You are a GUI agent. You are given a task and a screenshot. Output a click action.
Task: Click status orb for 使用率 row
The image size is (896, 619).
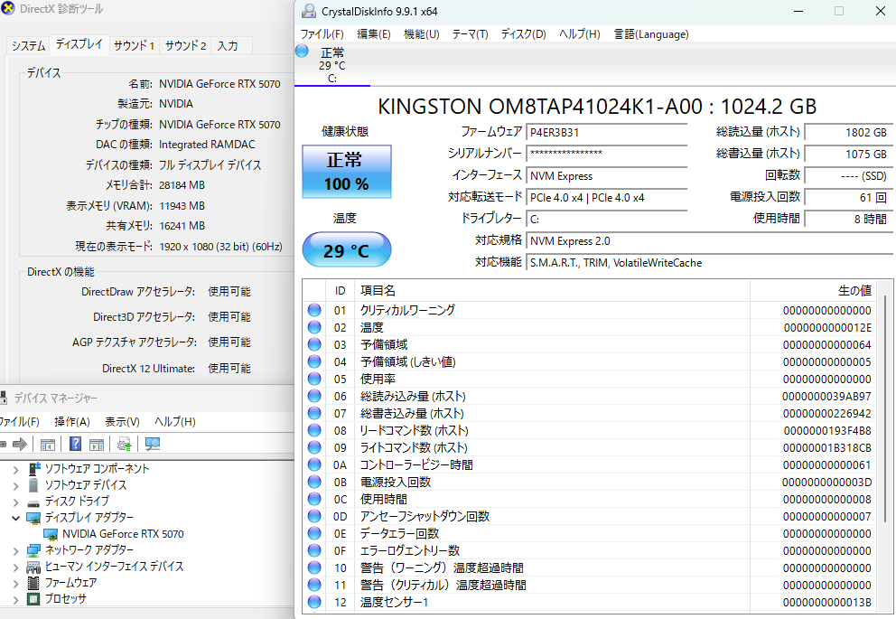click(314, 379)
